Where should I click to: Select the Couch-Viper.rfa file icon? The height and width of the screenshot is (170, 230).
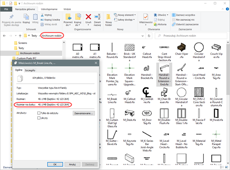216,47
